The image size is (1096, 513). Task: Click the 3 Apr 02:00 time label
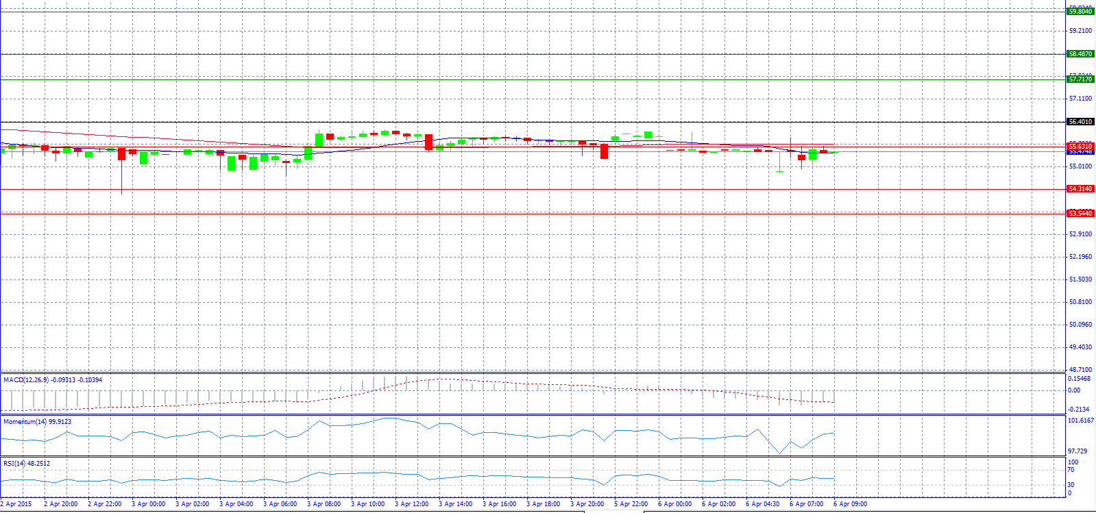pos(193,504)
